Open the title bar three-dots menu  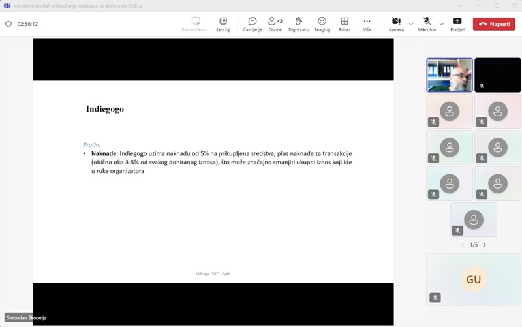pyautogui.click(x=460, y=6)
